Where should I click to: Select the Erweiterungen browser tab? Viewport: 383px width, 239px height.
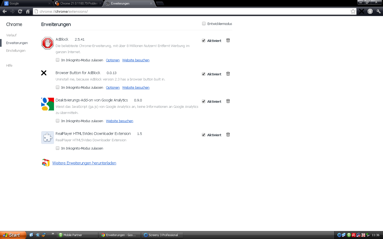coord(129,3)
